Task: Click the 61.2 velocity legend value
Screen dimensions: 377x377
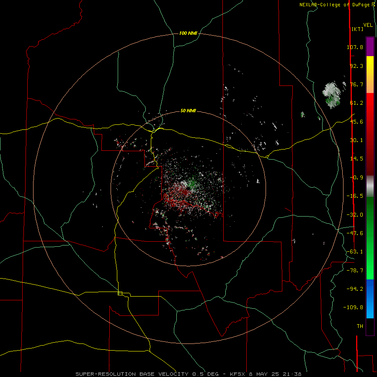Action: click(356, 103)
